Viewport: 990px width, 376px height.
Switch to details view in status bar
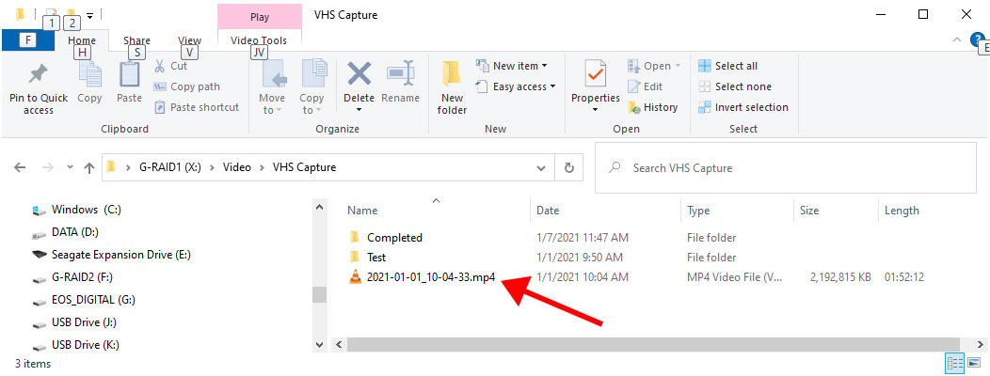pyautogui.click(x=953, y=363)
